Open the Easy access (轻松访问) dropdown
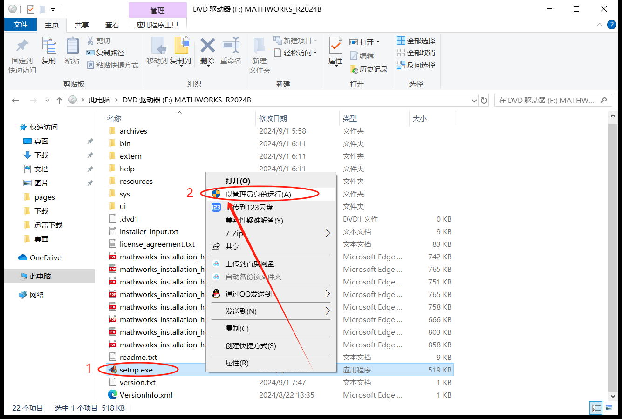622x419 pixels. coord(295,53)
